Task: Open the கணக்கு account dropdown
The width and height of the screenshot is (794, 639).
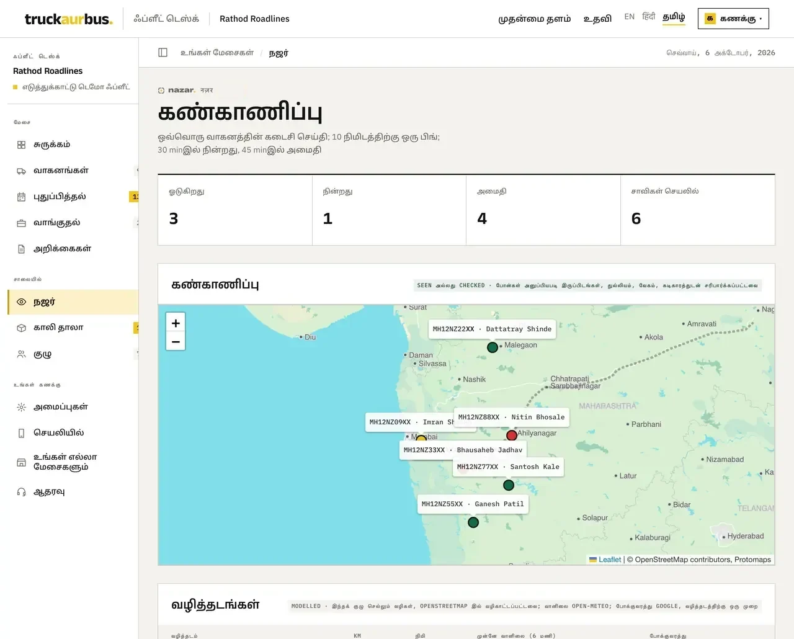Action: [733, 19]
